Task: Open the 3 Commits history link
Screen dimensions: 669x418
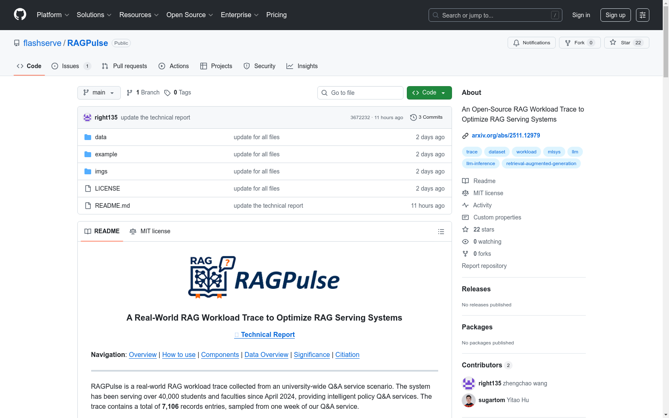Action: tap(426, 117)
